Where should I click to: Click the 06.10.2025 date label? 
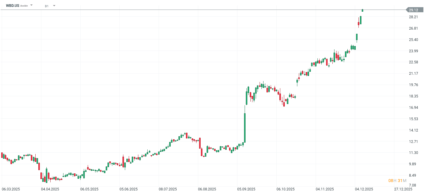point(286,189)
